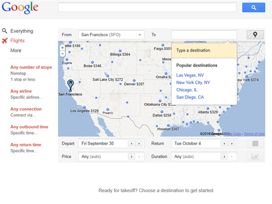Open the From airport dropdown arrow
272x204 pixels.
[x=140, y=34]
